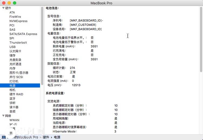The height and width of the screenshot is (140, 203).
Task: Select WWAN under 网络
Action: pyautogui.click(x=14, y=120)
